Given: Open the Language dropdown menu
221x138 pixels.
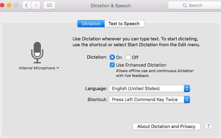Looking at the screenshot, I should point(149,89).
